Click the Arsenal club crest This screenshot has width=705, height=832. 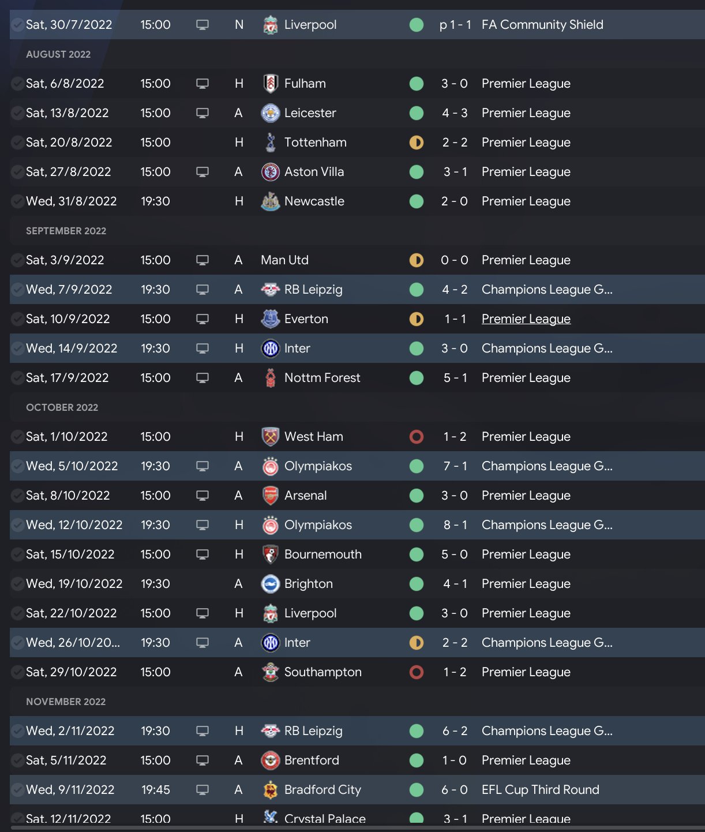(x=270, y=496)
